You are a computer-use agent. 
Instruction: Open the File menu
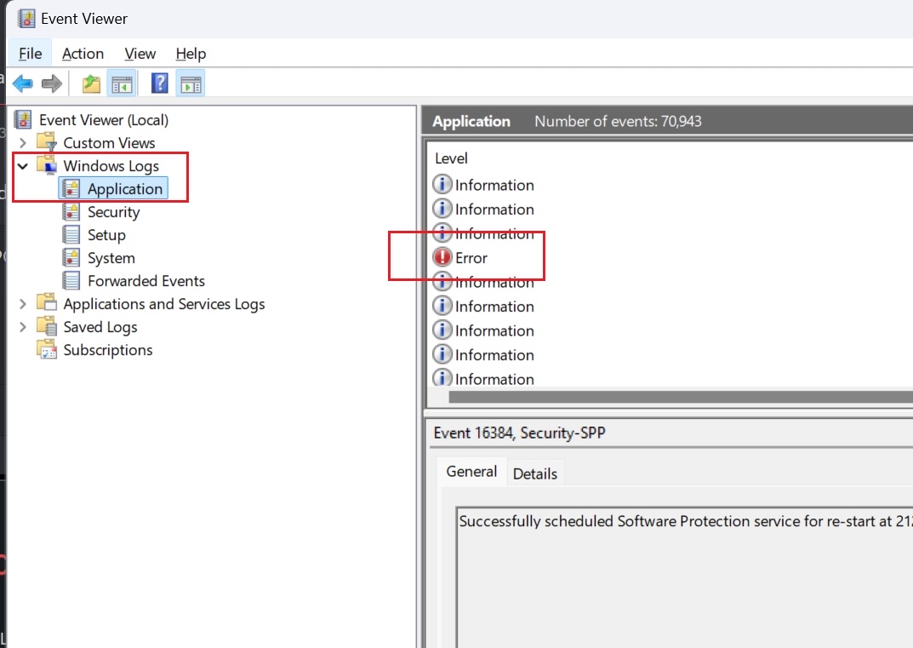tap(31, 54)
